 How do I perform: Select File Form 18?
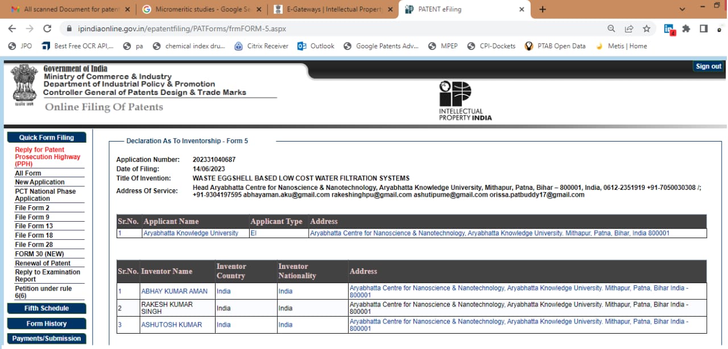34,235
